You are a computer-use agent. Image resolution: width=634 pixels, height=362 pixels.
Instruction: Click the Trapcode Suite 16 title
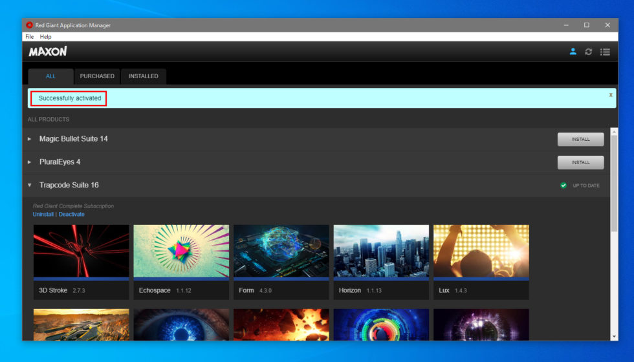(69, 185)
